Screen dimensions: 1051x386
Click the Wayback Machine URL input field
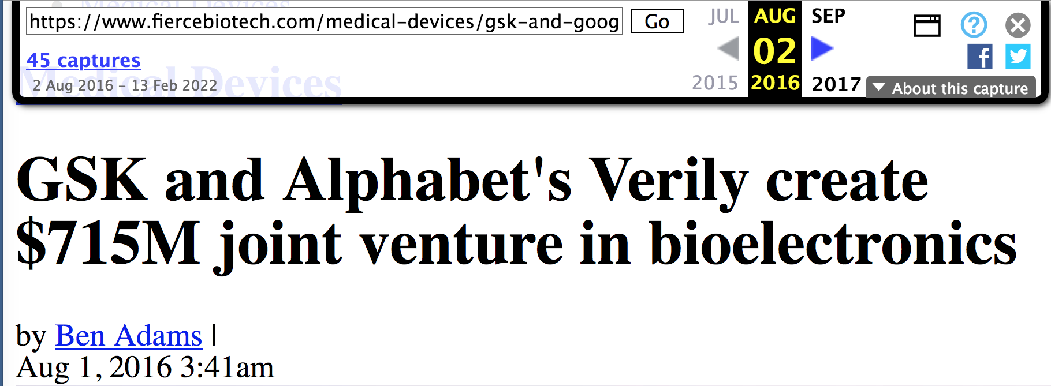324,22
